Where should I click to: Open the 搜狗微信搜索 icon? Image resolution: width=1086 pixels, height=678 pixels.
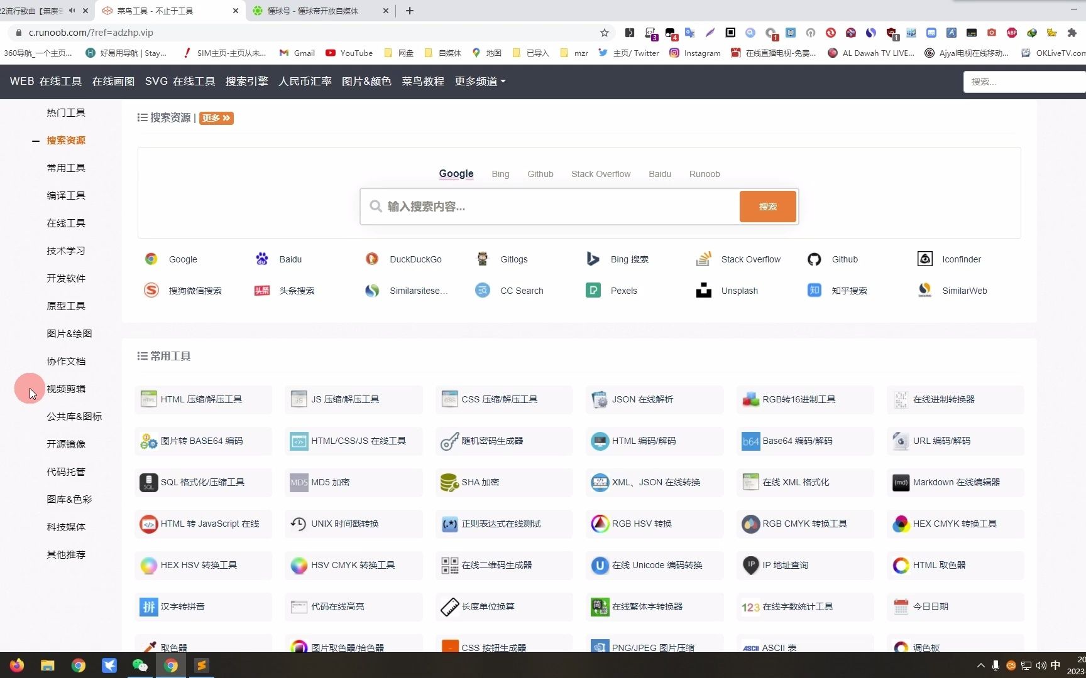(x=151, y=290)
